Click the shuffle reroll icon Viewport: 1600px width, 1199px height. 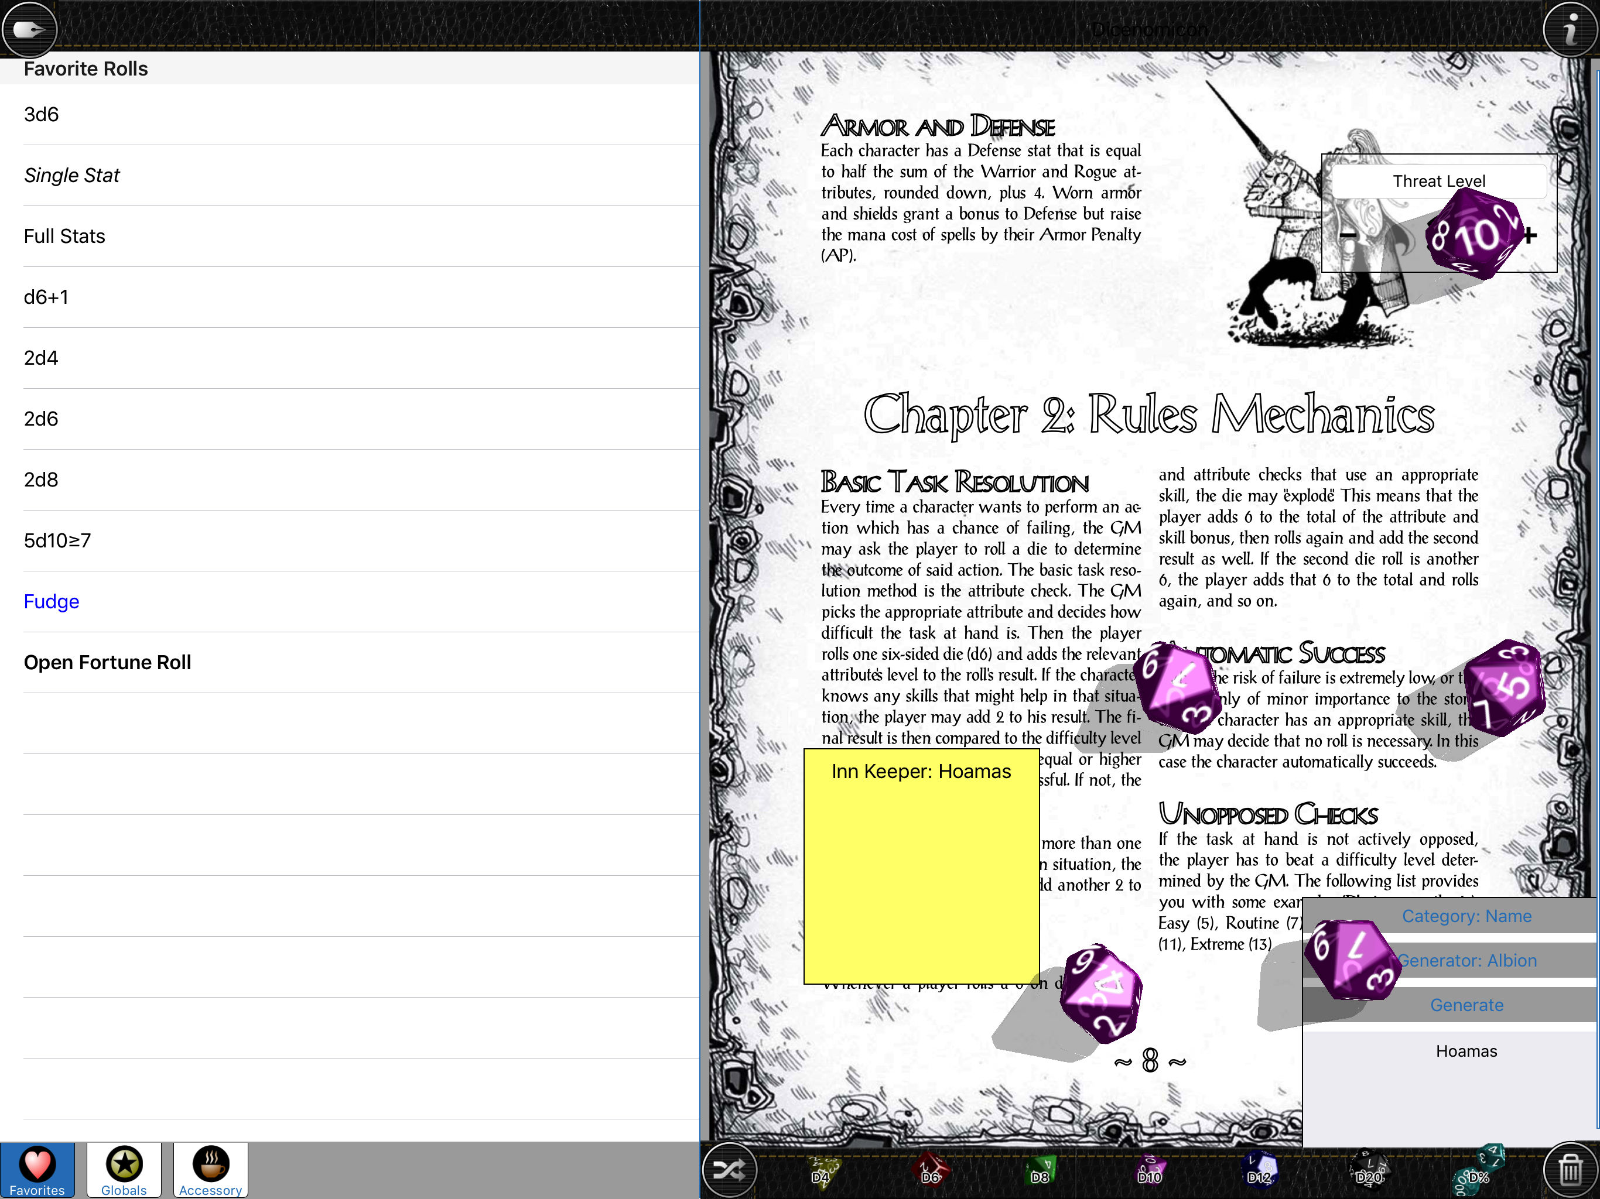[729, 1170]
